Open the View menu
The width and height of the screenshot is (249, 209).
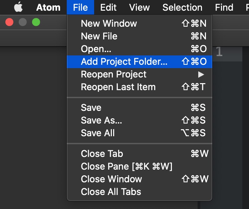140,7
